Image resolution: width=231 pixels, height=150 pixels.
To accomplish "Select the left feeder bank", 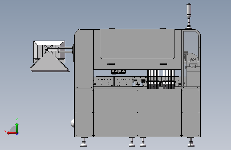I will pos(153,79).
